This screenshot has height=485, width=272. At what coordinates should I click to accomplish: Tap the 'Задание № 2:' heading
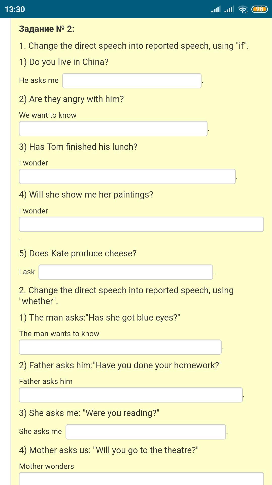pos(47,29)
